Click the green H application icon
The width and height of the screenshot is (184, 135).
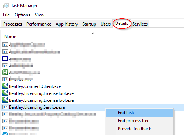(5, 72)
